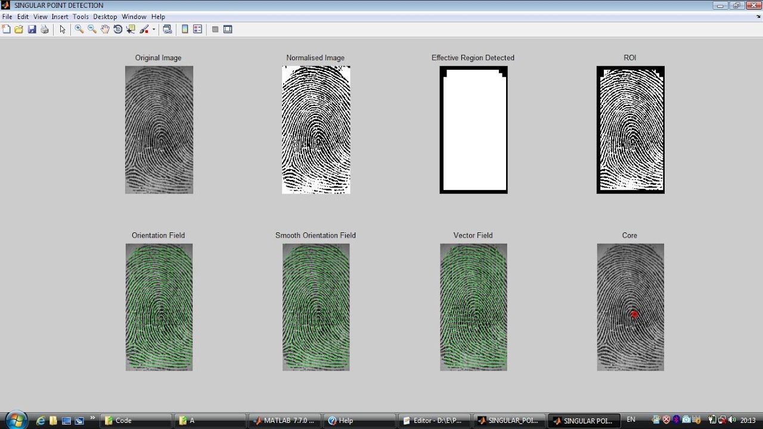Switch to first SINGULAR_POI taskbar button
Viewport: 763px width, 429px height.
(510, 421)
